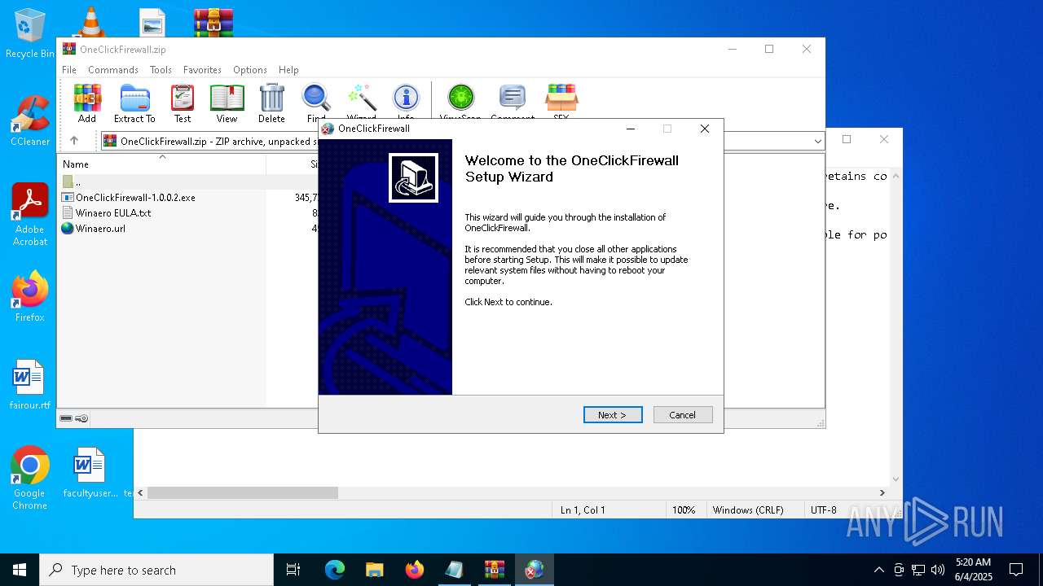Click the Notepad scroll right arrow
The height and width of the screenshot is (586, 1043).
click(x=882, y=492)
